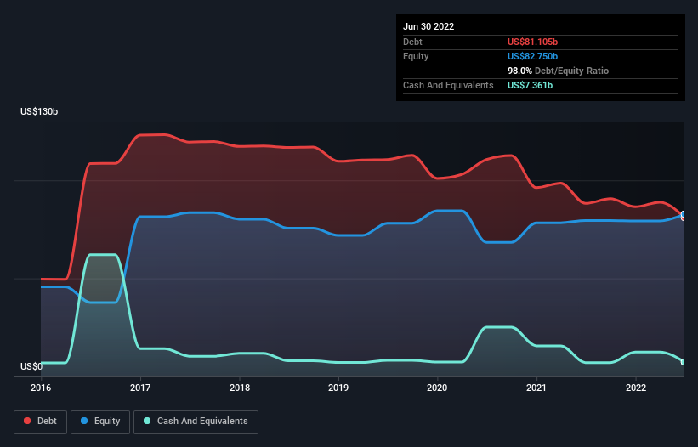Click the teal Cash And Equivalents legend dot
The image size is (698, 447).
pos(147,421)
